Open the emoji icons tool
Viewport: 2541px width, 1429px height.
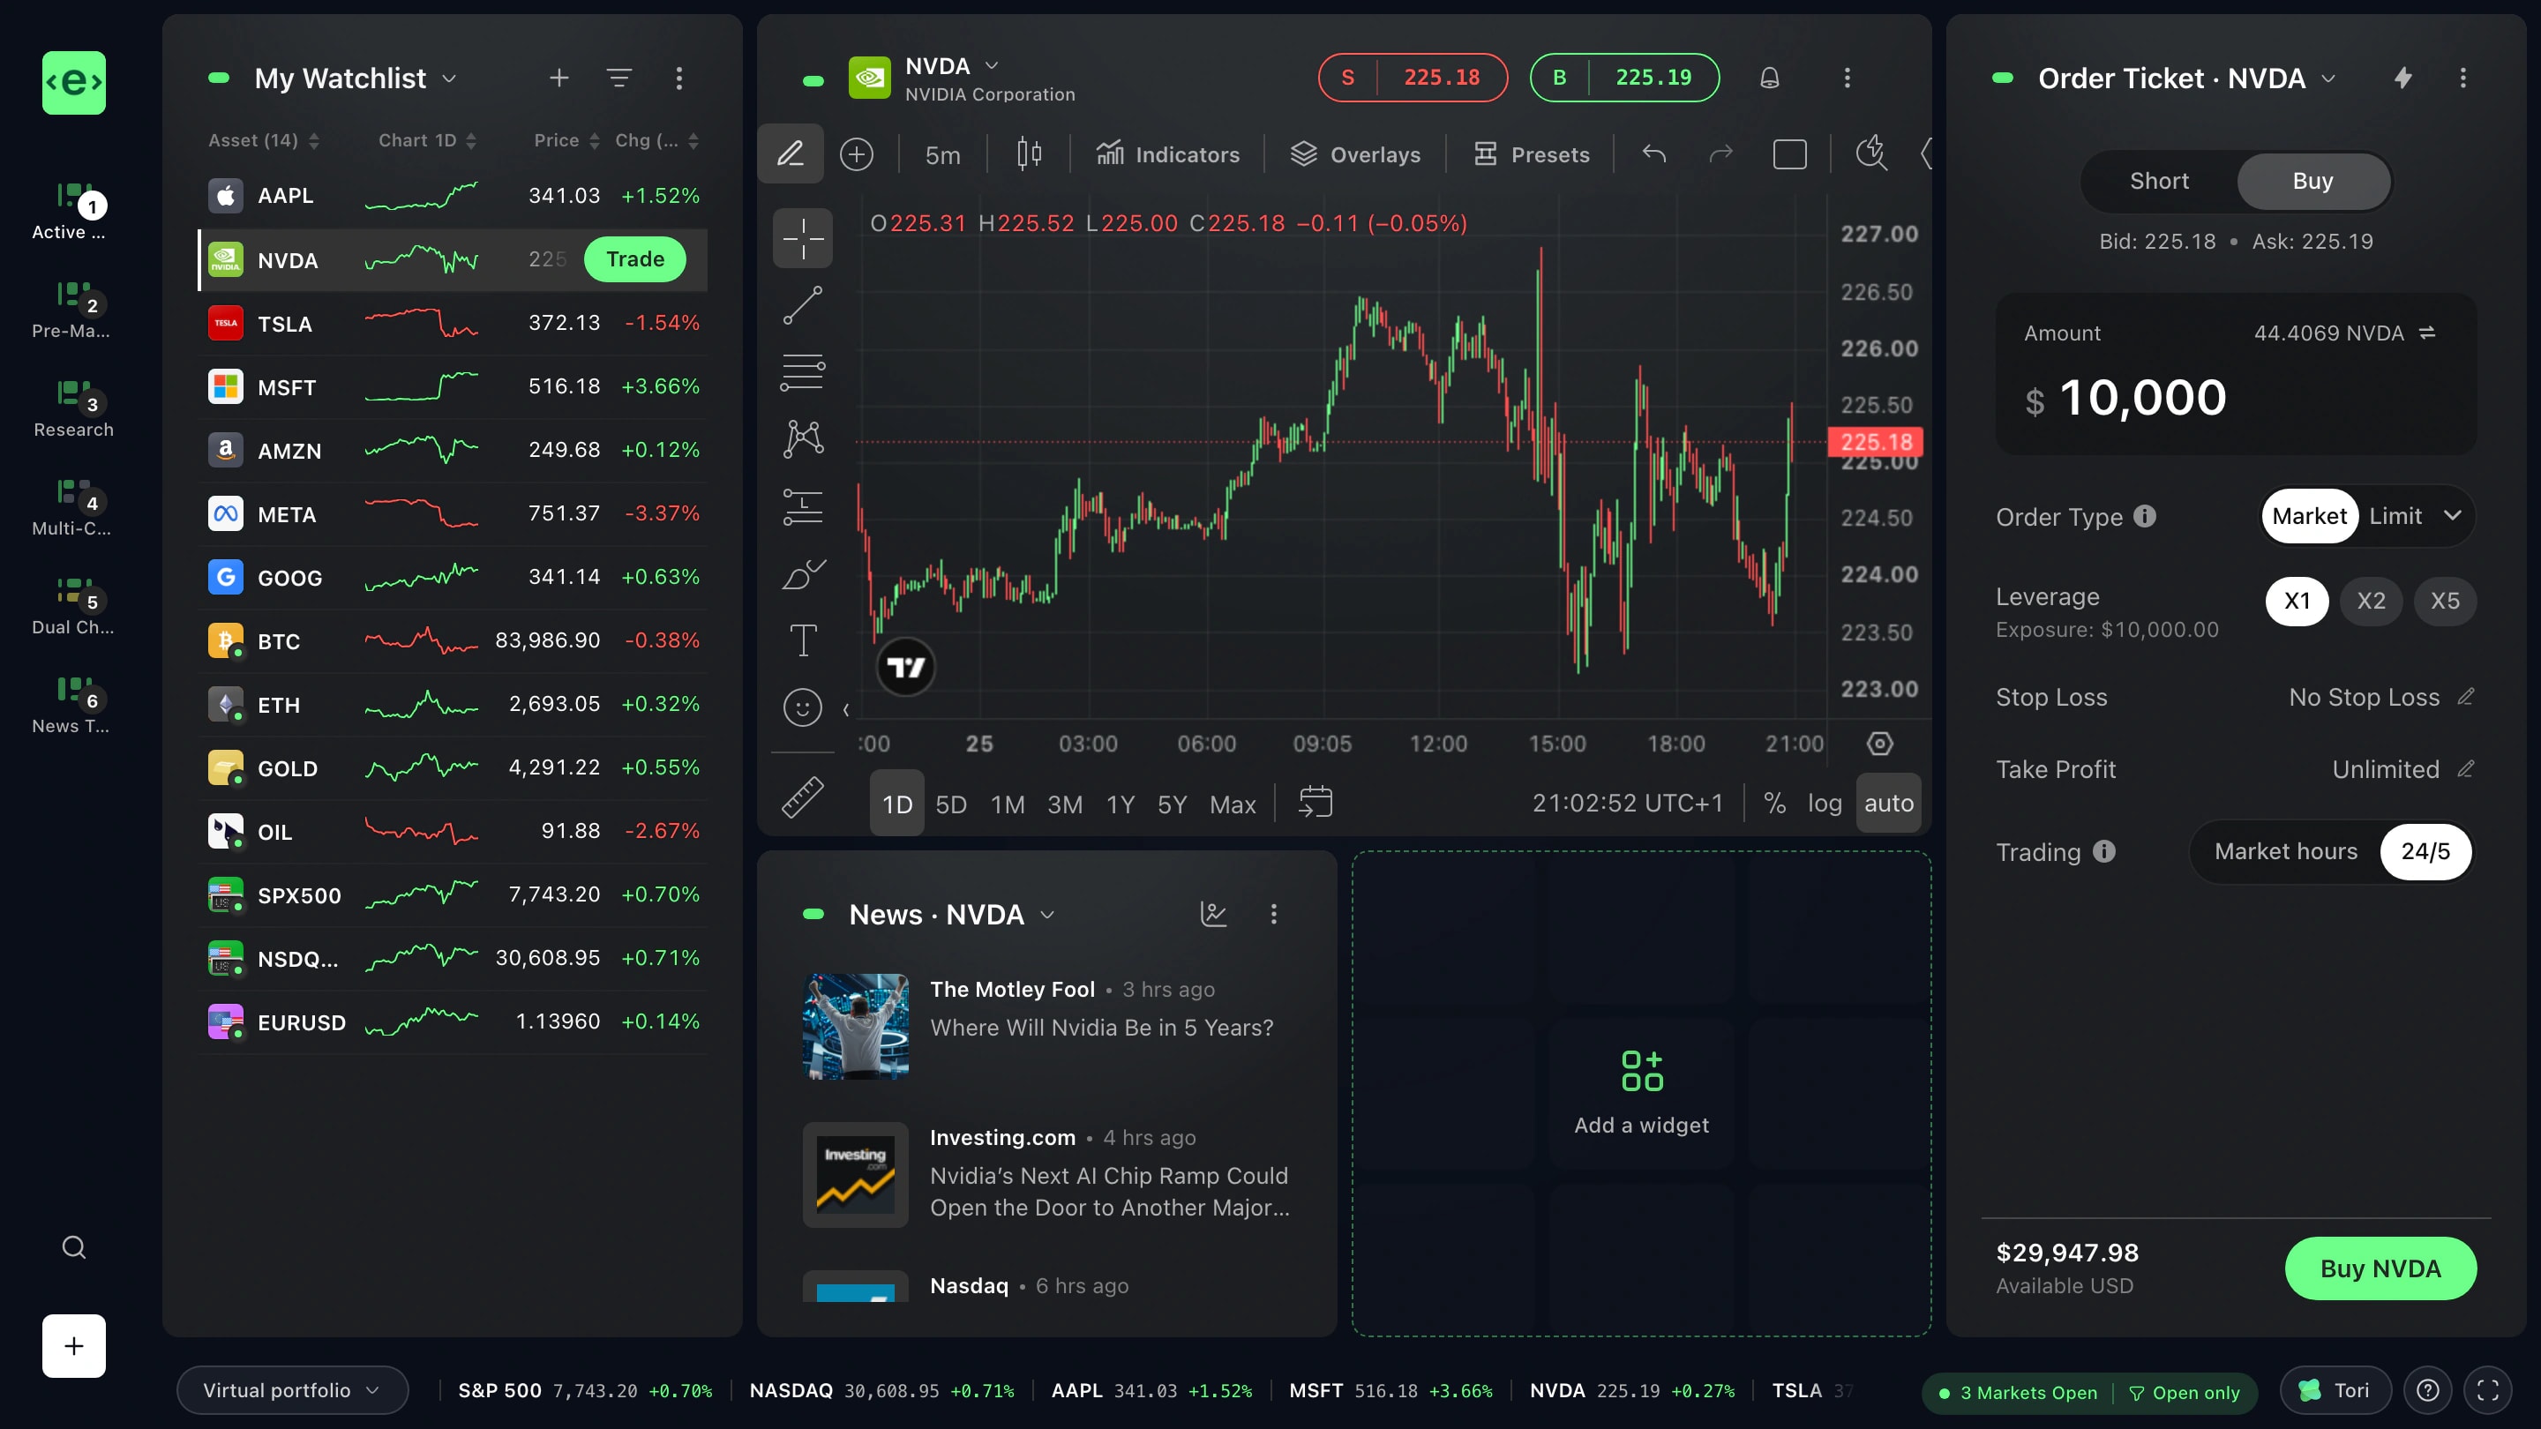coord(802,707)
